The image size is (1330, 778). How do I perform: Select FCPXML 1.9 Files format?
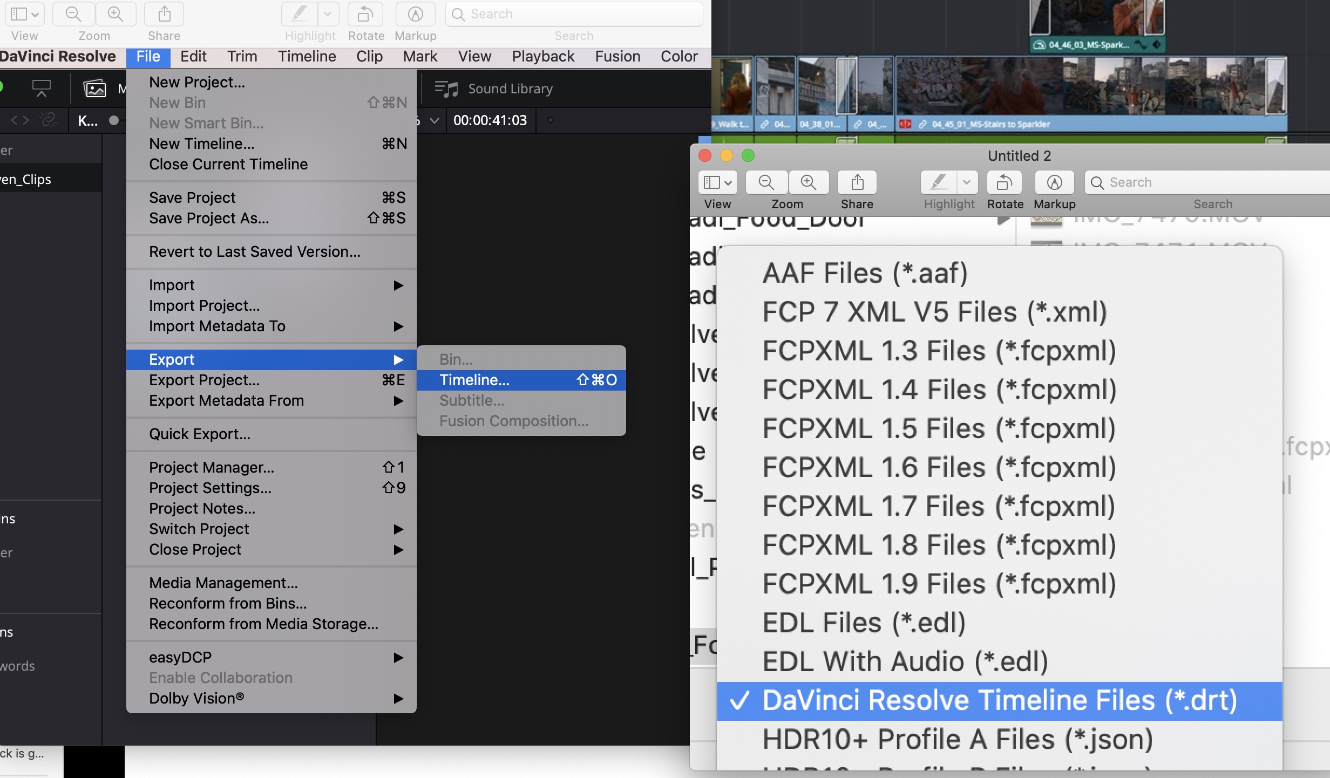point(1000,584)
